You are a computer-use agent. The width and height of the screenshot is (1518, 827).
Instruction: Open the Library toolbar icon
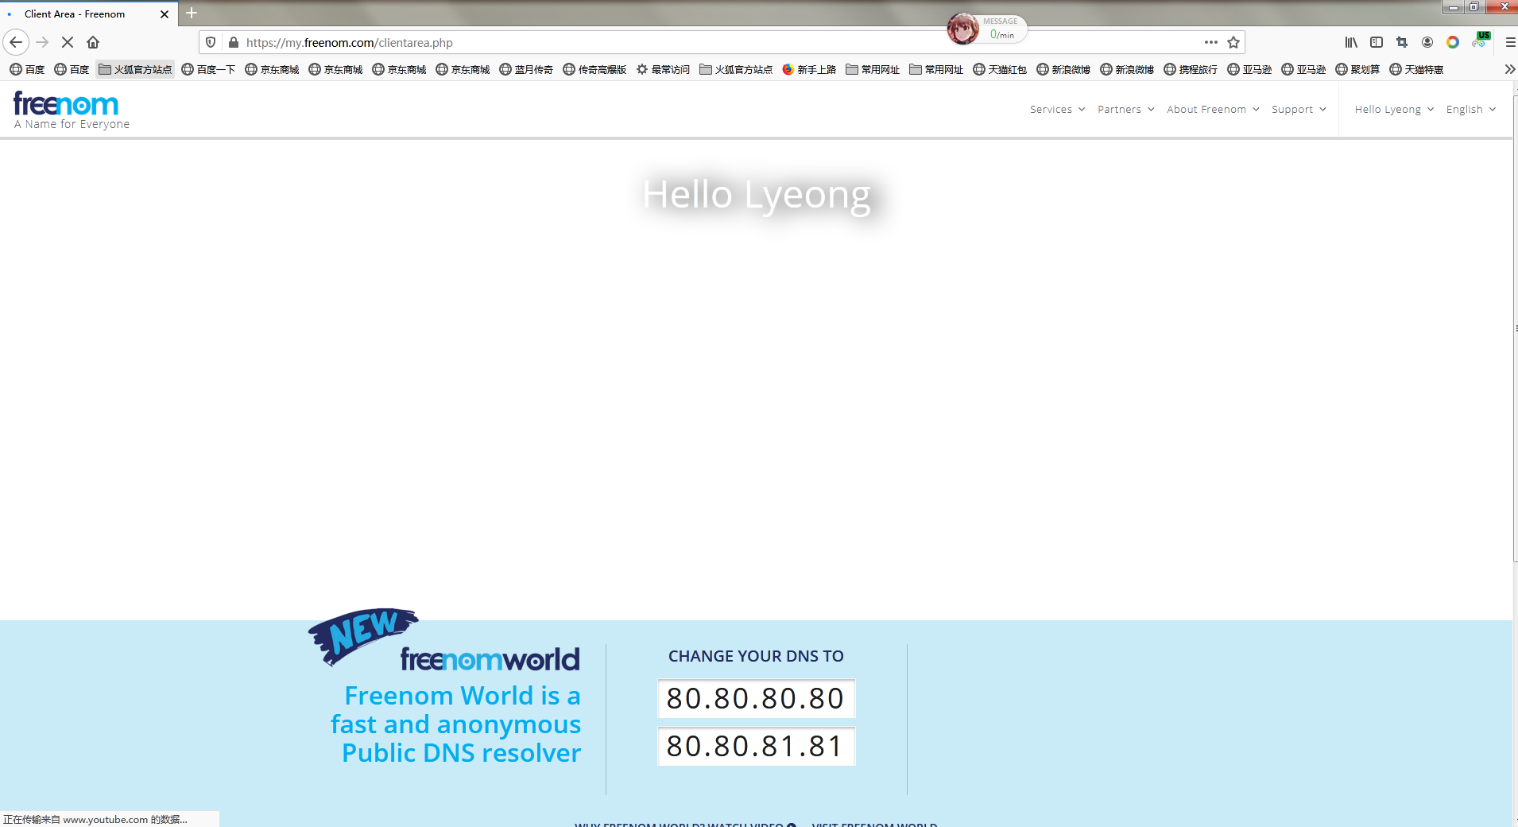[x=1351, y=42]
